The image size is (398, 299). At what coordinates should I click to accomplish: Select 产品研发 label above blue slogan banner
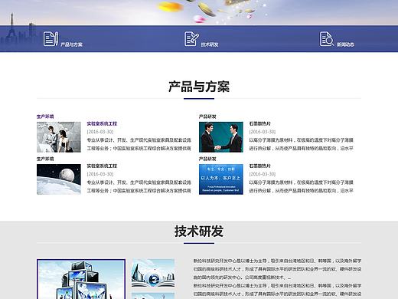[x=207, y=159]
